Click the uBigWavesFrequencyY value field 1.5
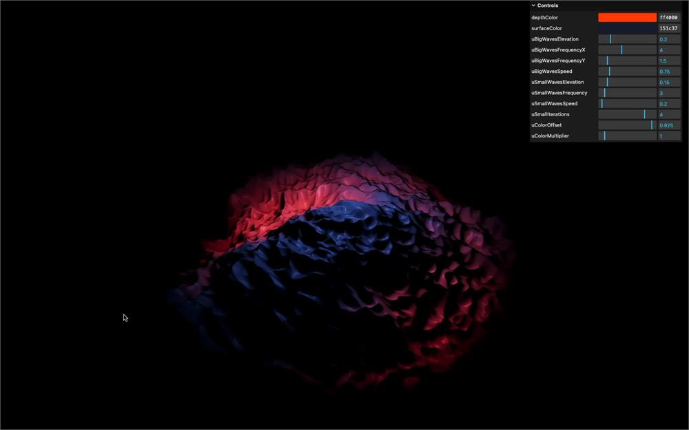The height and width of the screenshot is (430, 689). [669, 61]
